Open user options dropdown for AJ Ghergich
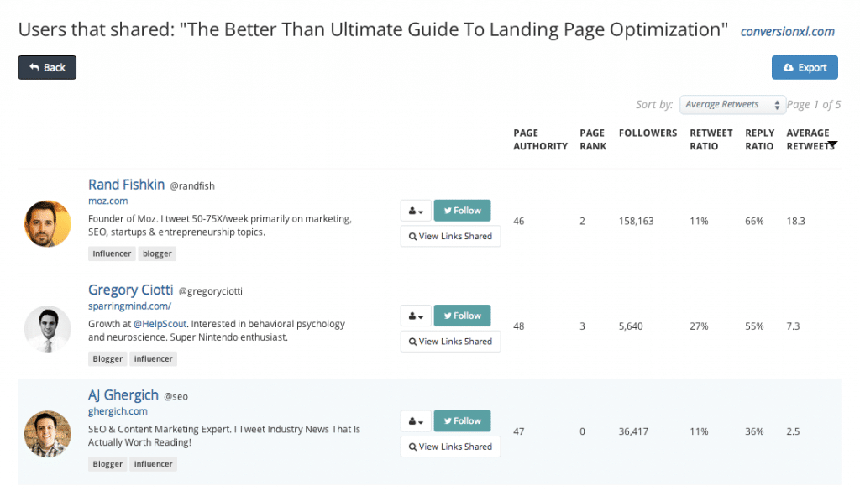The width and height of the screenshot is (860, 491). (x=416, y=421)
